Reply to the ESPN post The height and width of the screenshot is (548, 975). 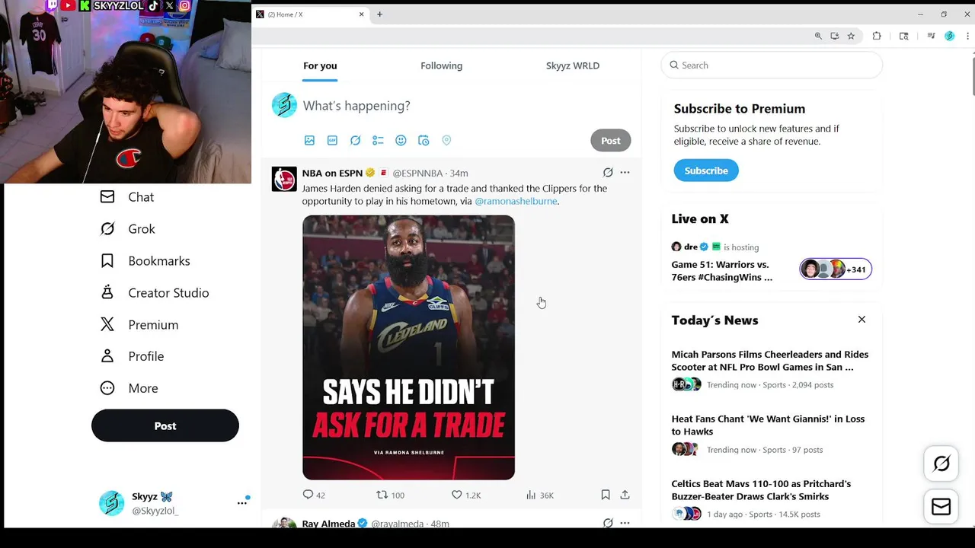tap(314, 495)
